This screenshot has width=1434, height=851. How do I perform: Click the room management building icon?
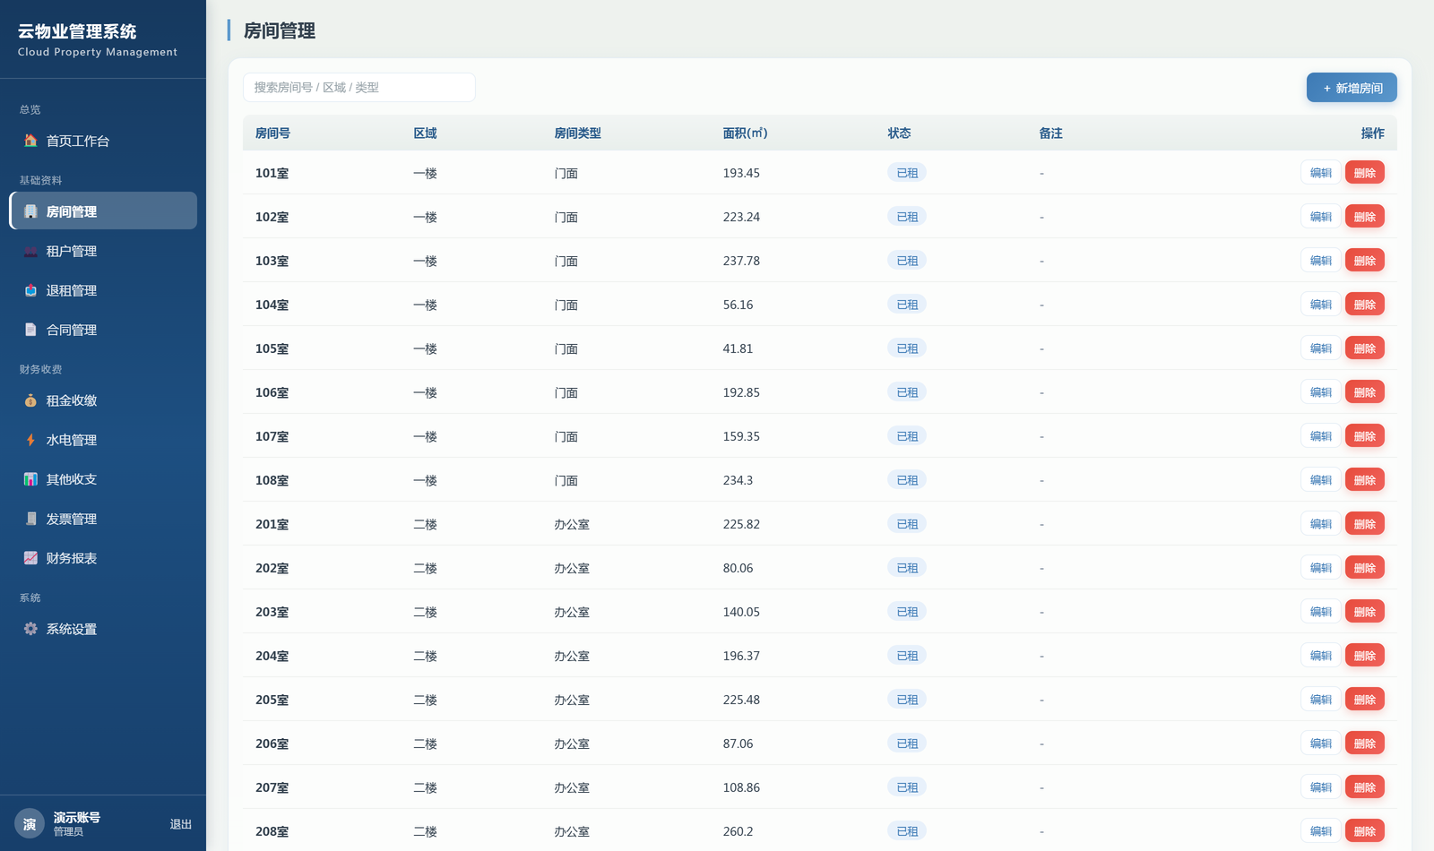point(30,211)
